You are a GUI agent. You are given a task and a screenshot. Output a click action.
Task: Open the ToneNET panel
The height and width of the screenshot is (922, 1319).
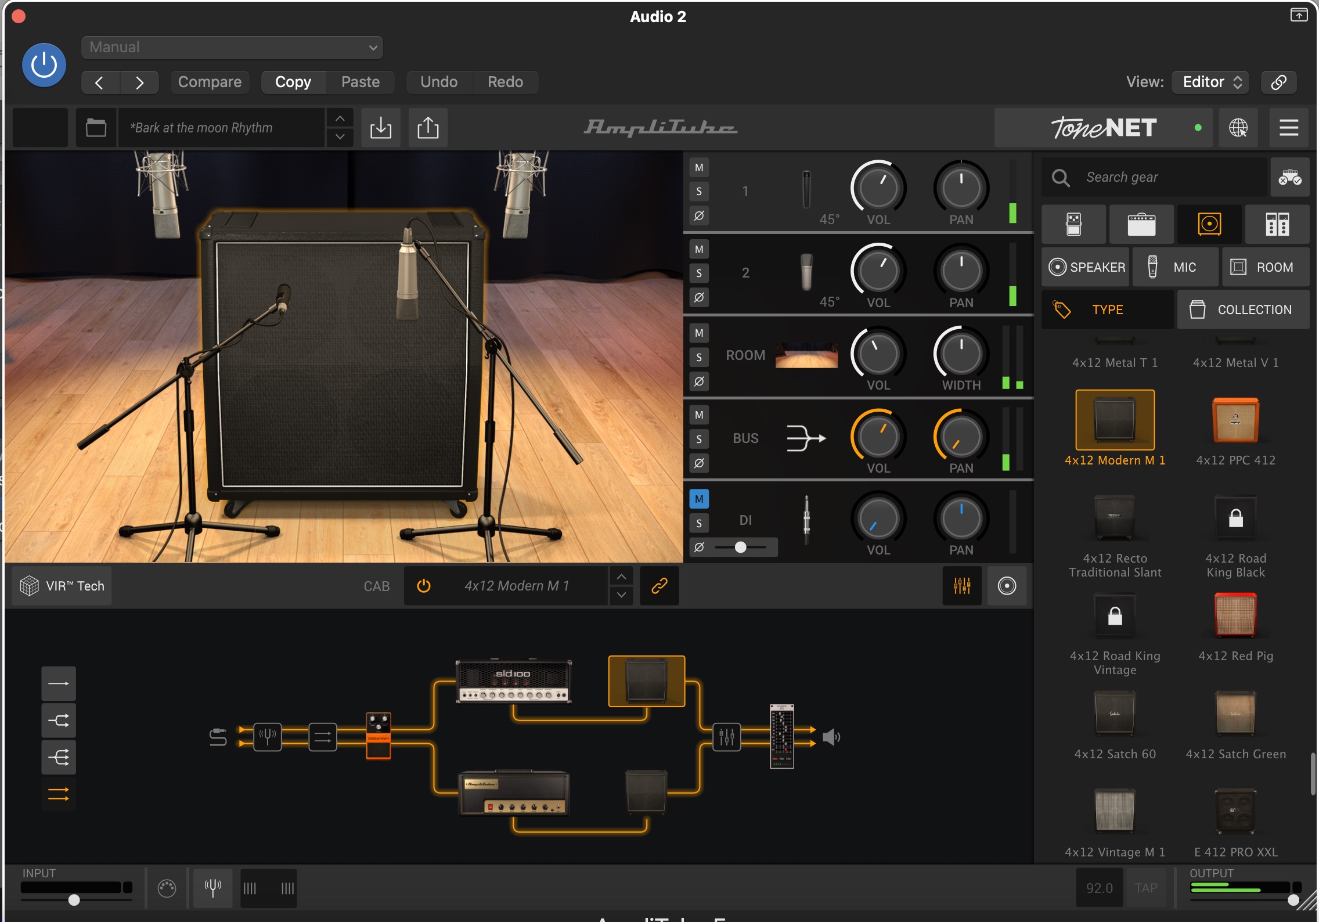pos(1104,127)
